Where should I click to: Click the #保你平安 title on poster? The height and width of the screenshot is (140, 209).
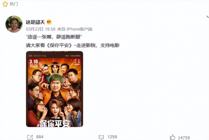(53, 123)
